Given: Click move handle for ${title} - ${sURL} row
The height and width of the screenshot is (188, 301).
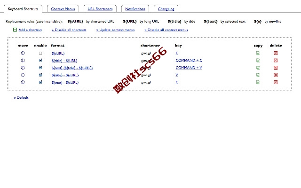Looking at the screenshot, I should pos(23,75).
